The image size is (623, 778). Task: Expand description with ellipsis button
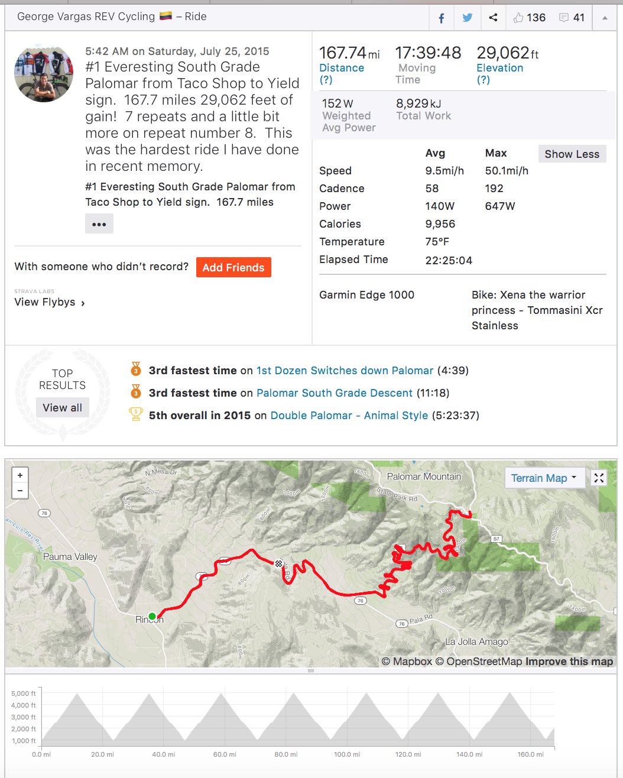click(99, 224)
